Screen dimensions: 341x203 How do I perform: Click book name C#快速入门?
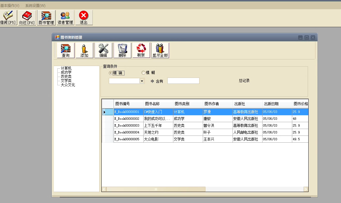point(158,112)
